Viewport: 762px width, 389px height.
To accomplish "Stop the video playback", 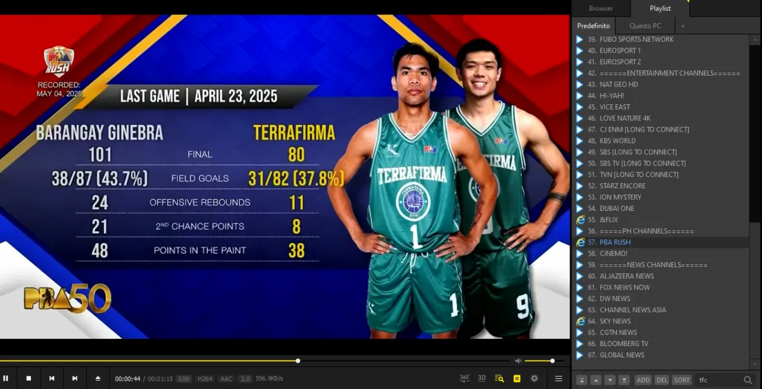I will (29, 378).
